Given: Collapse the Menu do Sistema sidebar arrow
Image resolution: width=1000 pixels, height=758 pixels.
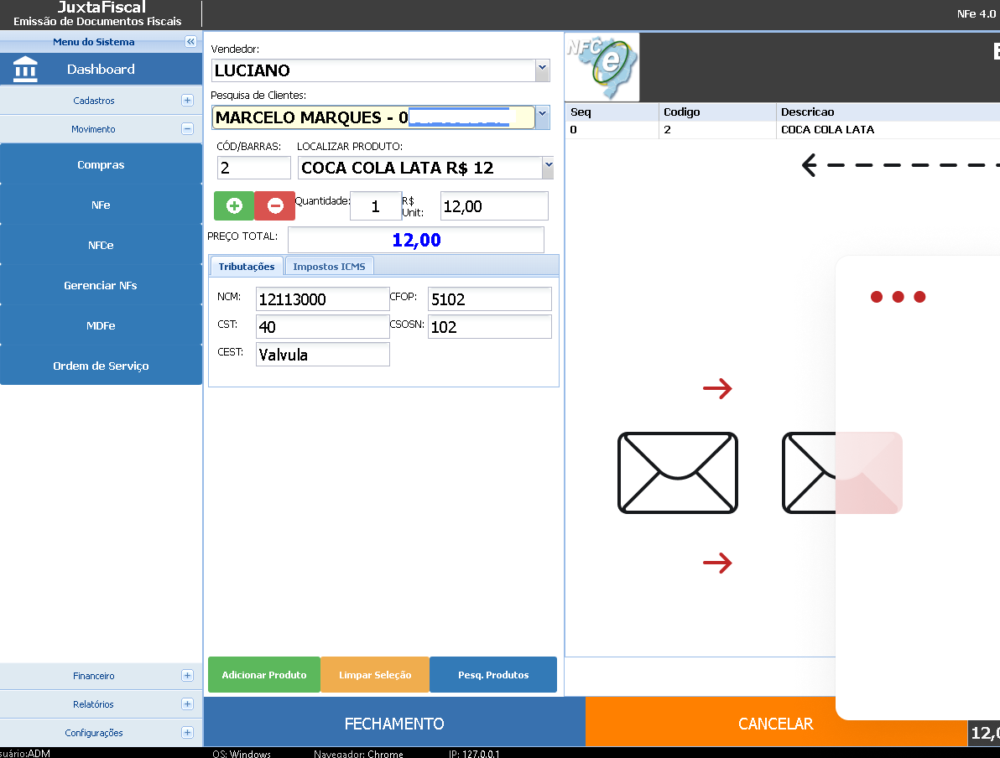Looking at the screenshot, I should 190,42.
